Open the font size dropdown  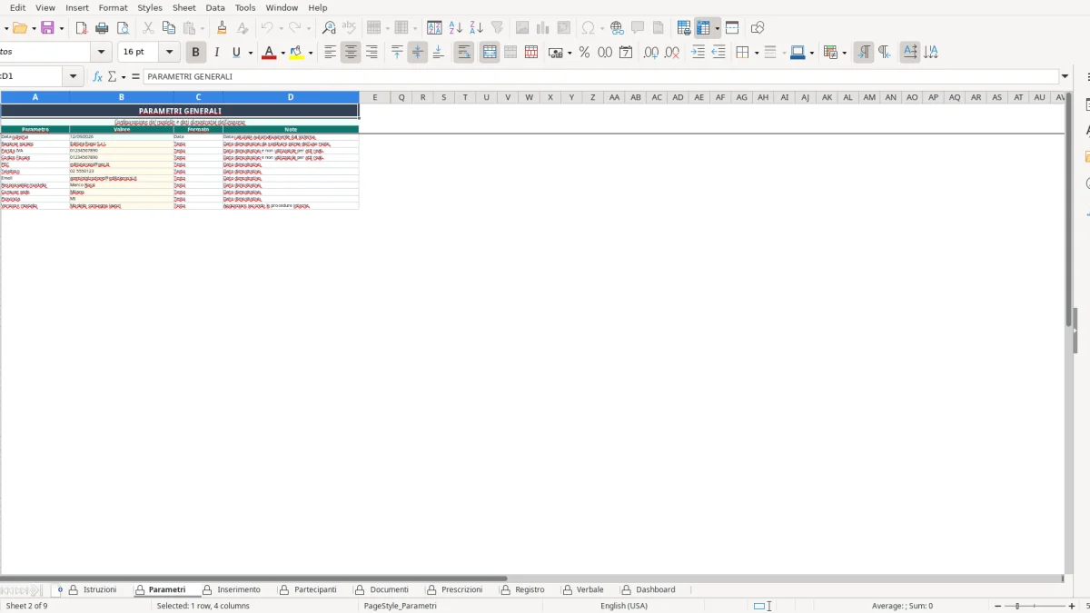point(171,53)
